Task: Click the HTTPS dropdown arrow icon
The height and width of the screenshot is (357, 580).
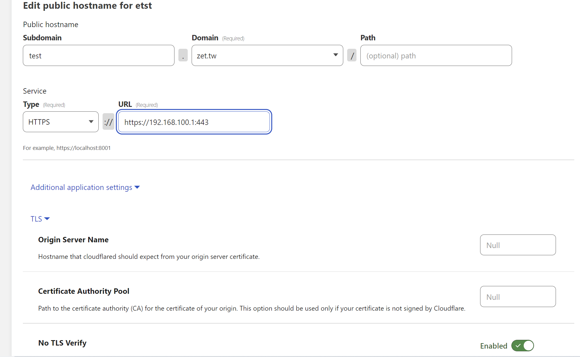Action: pyautogui.click(x=91, y=122)
